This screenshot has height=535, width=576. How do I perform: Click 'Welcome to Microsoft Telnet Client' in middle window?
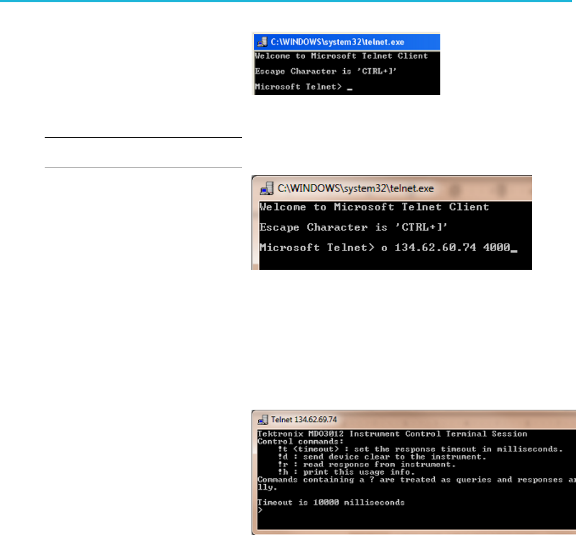(x=374, y=207)
